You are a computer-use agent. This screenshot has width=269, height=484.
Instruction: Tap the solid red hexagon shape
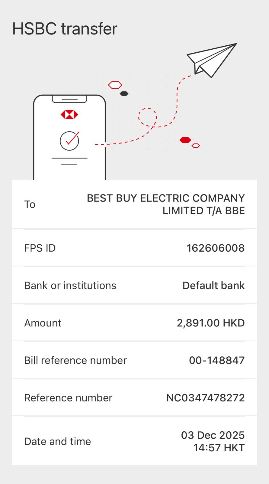click(185, 140)
